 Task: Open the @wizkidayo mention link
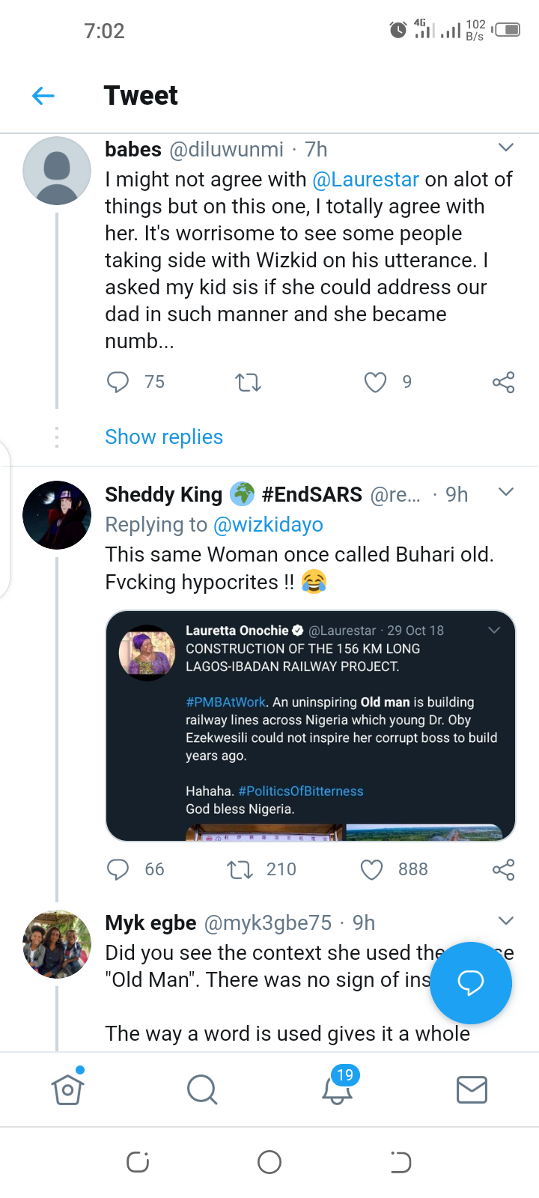(x=268, y=525)
